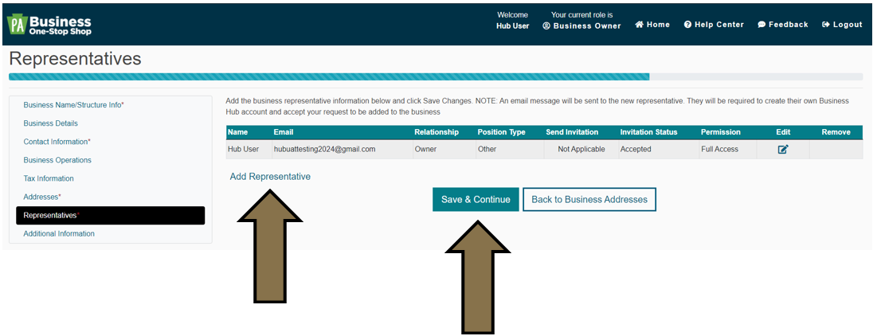Click the Representatives page heading
Image resolution: width=881 pixels, height=336 pixels.
tap(76, 58)
